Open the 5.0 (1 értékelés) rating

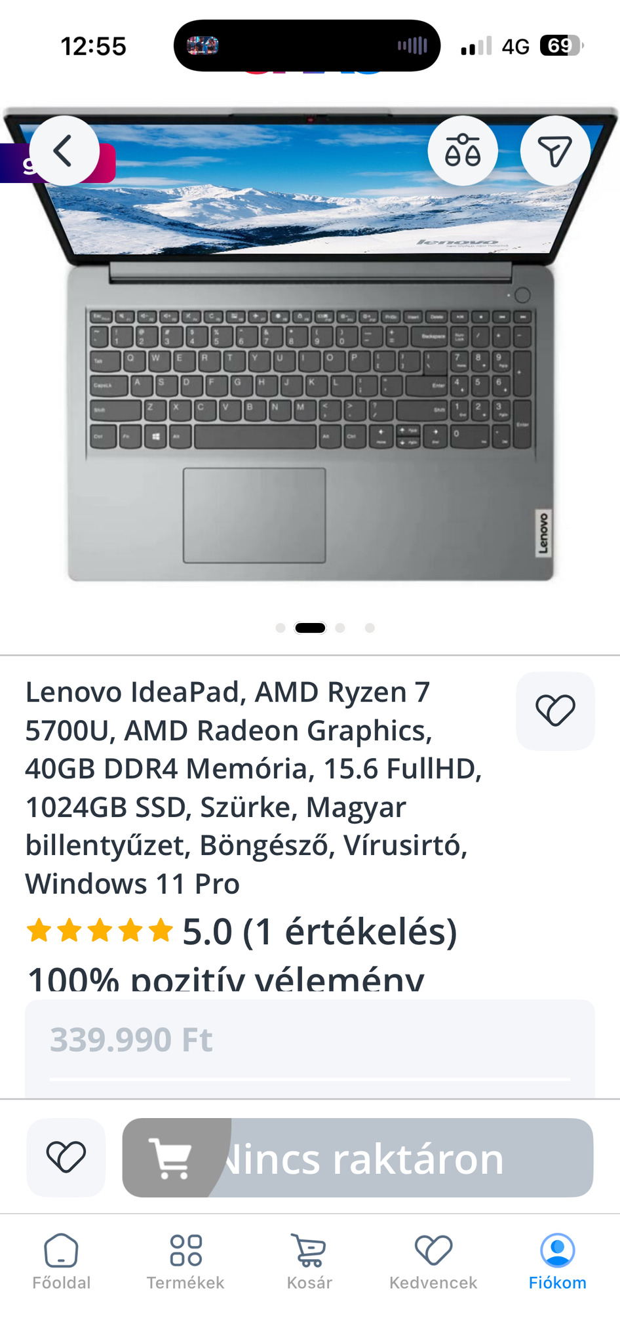pos(320,931)
